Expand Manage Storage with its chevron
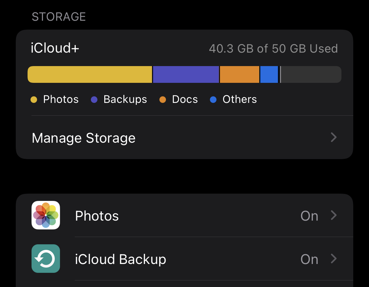The width and height of the screenshot is (369, 287). tap(334, 137)
